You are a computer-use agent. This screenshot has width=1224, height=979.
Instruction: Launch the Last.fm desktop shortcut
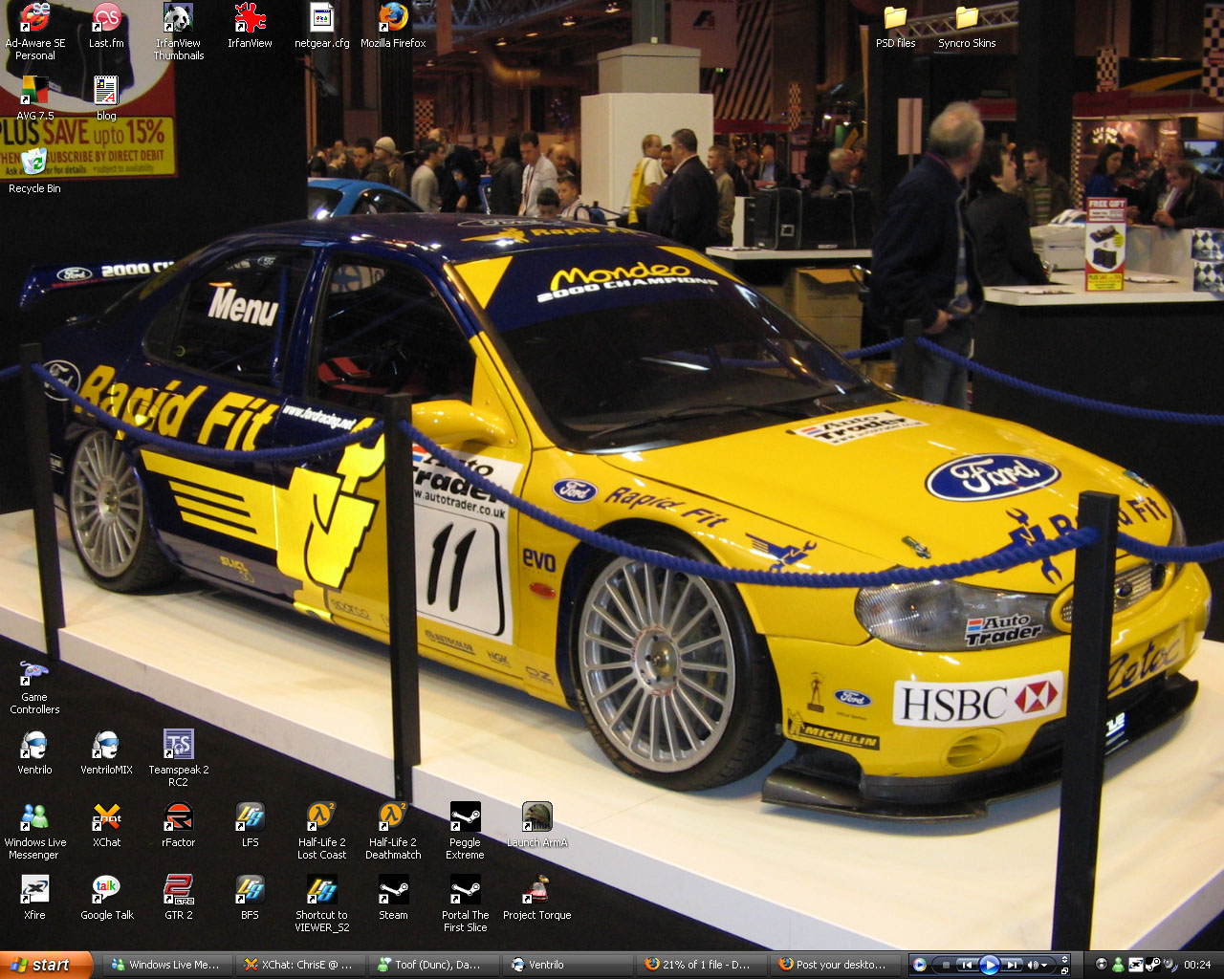[106, 26]
